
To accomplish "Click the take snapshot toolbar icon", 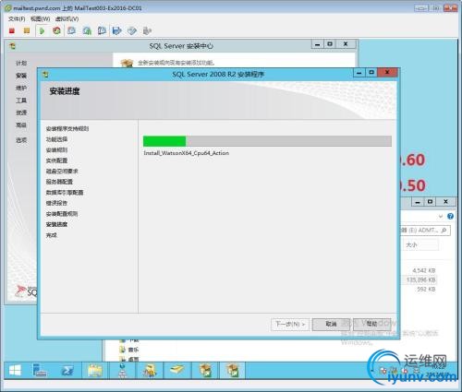I will click(x=72, y=30).
